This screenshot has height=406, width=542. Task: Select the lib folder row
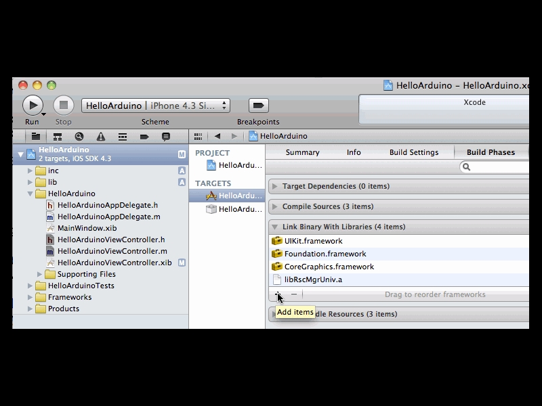pyautogui.click(x=100, y=182)
